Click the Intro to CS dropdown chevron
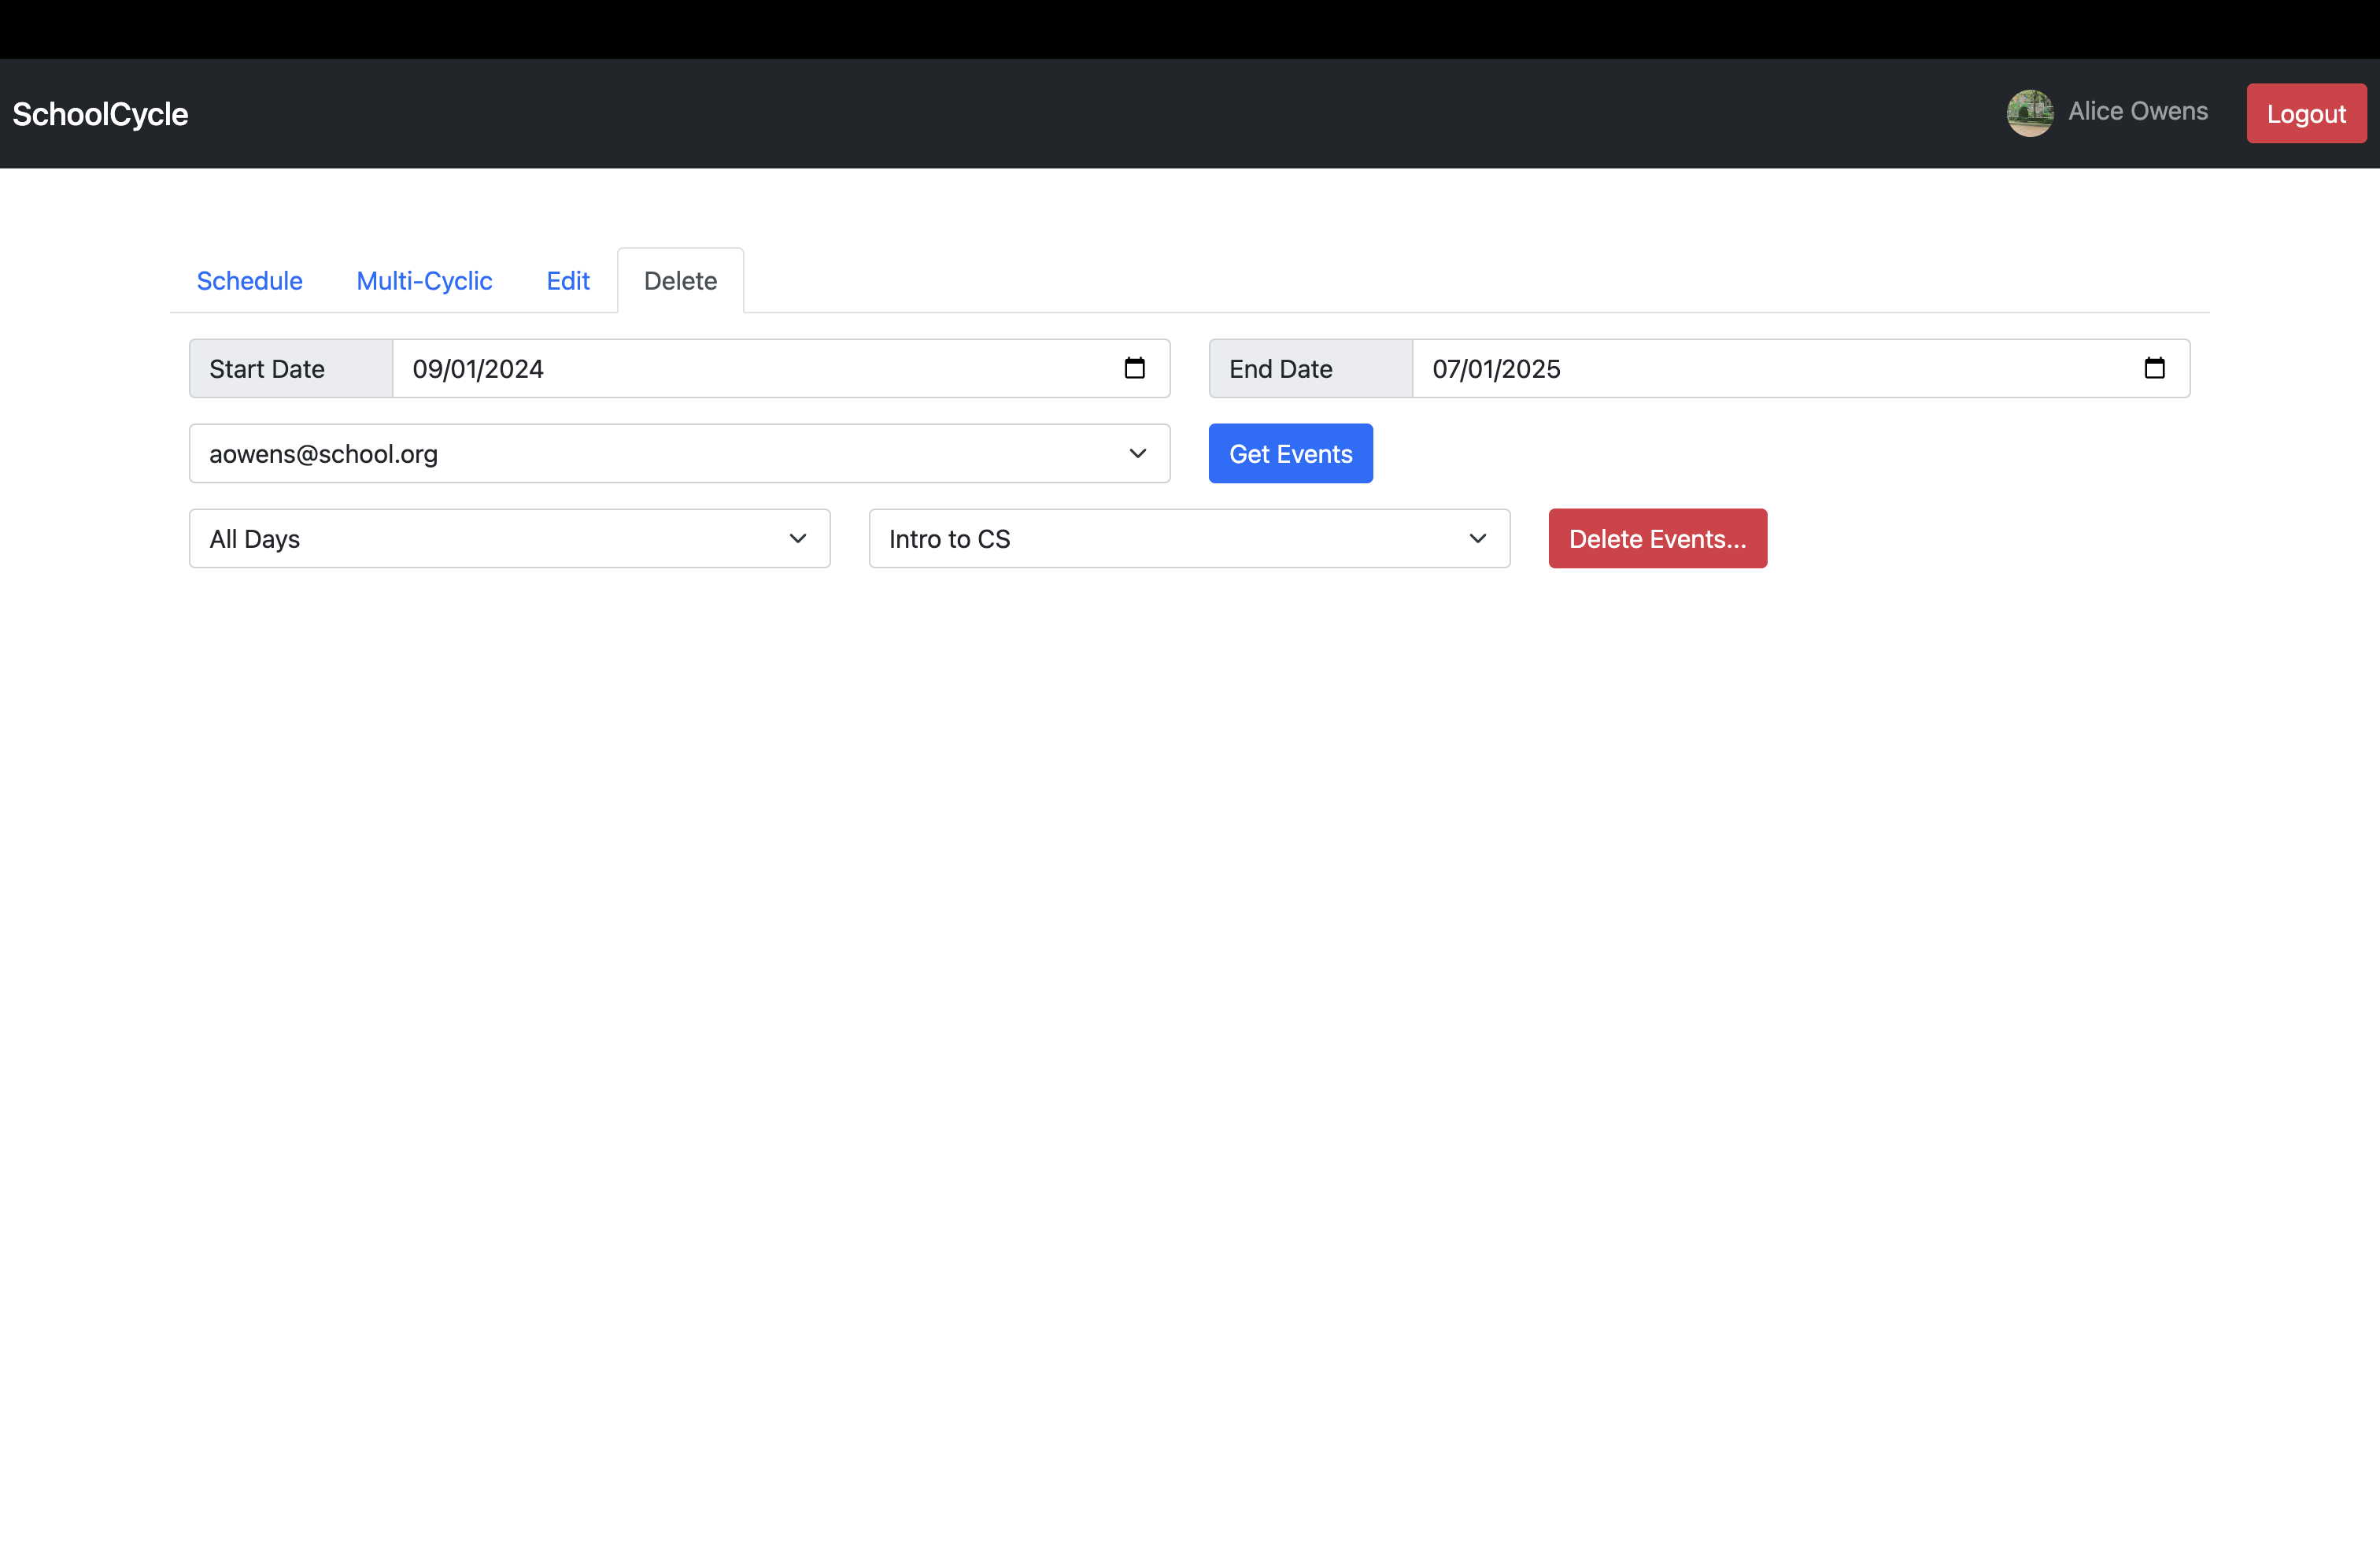This screenshot has width=2380, height=1546. tap(1477, 538)
